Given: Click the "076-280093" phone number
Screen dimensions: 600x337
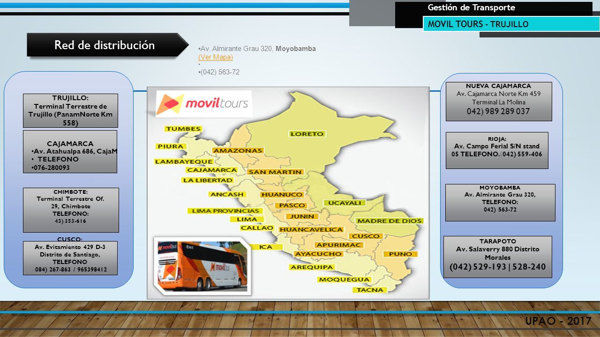Looking at the screenshot, I should coord(51,168).
